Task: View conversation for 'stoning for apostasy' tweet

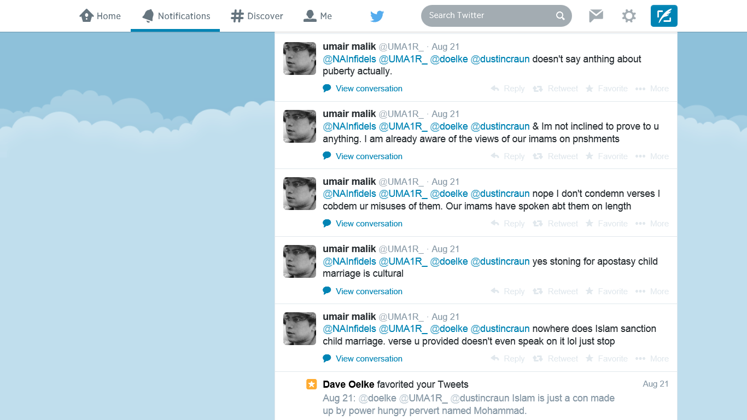Action: [363, 291]
